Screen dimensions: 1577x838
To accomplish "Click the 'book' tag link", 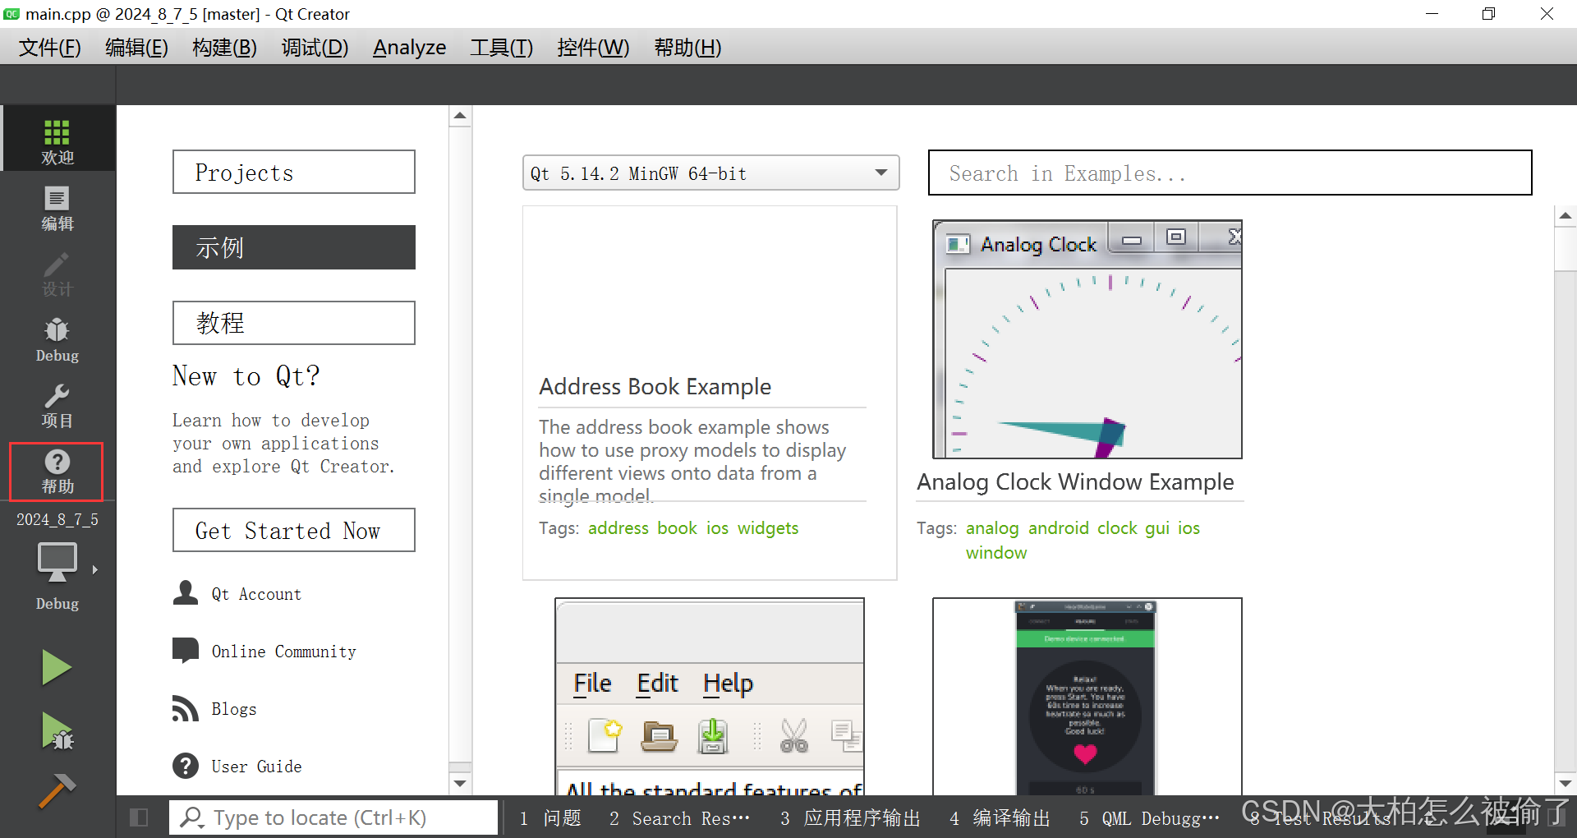I will point(678,528).
